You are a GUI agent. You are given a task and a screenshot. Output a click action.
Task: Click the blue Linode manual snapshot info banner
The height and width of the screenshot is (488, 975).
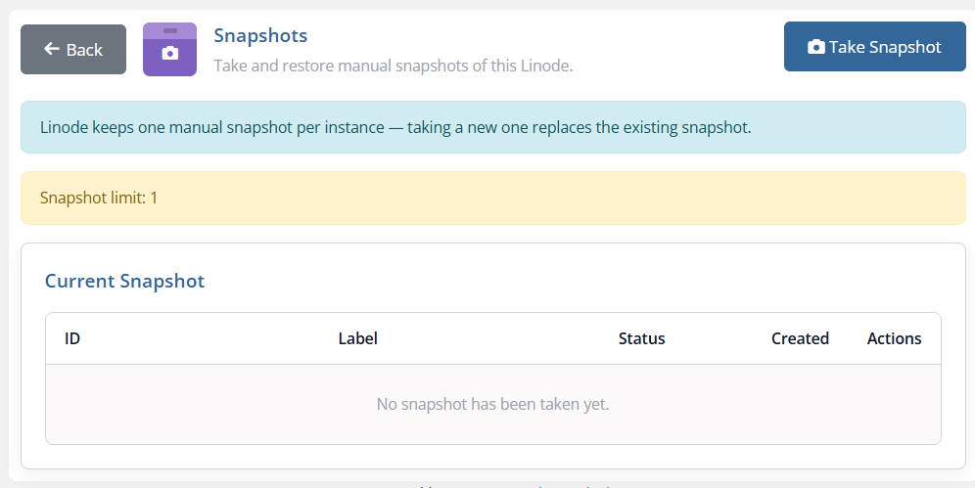coord(493,127)
